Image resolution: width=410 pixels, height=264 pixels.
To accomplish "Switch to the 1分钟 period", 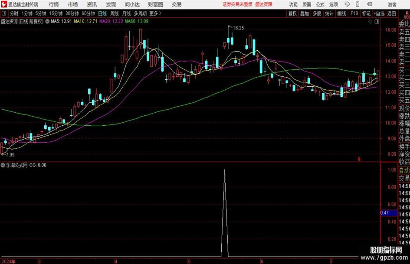I will click(26, 13).
